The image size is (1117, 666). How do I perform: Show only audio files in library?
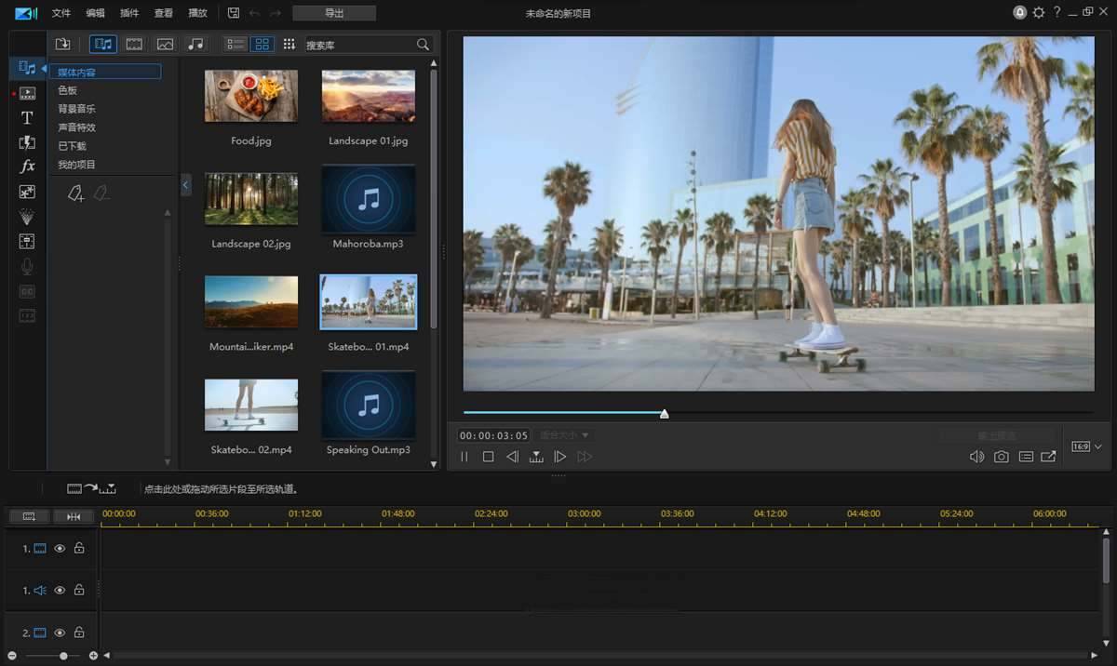coord(195,44)
